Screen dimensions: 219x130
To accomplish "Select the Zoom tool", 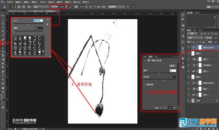I will (3, 92).
